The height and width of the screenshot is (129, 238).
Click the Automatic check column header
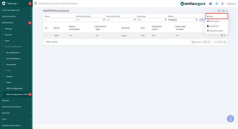click(x=157, y=28)
